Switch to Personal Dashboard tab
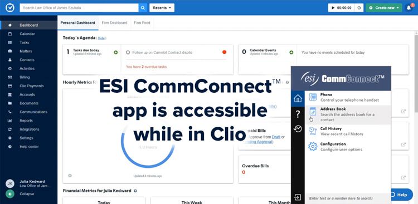 point(77,23)
